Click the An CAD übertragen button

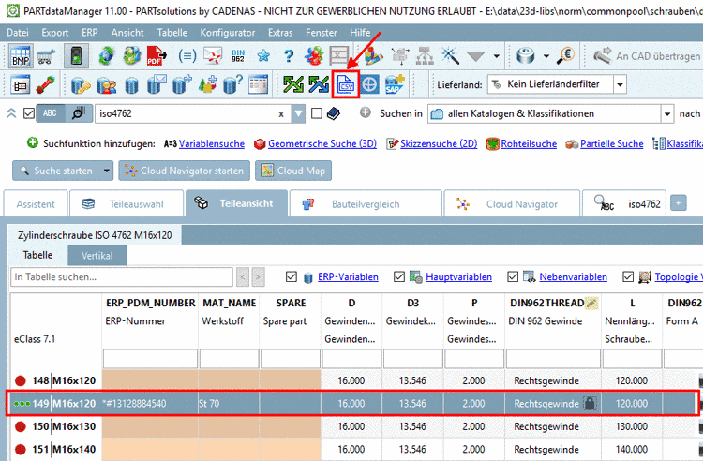(x=647, y=56)
